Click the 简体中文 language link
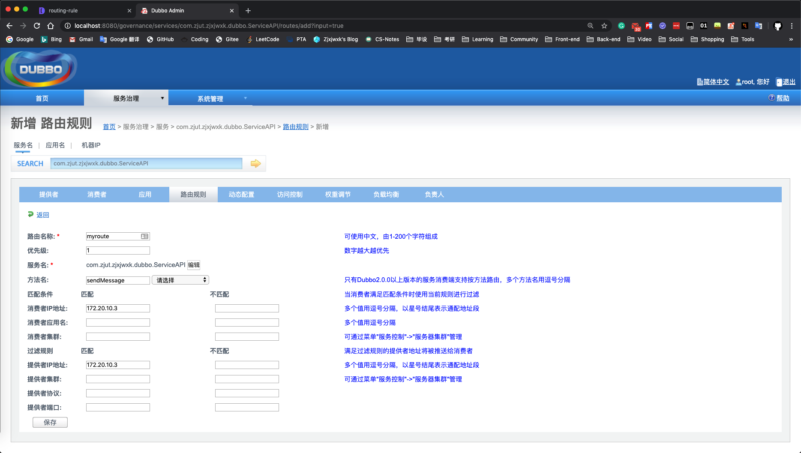Viewport: 801px width, 453px height. point(716,81)
